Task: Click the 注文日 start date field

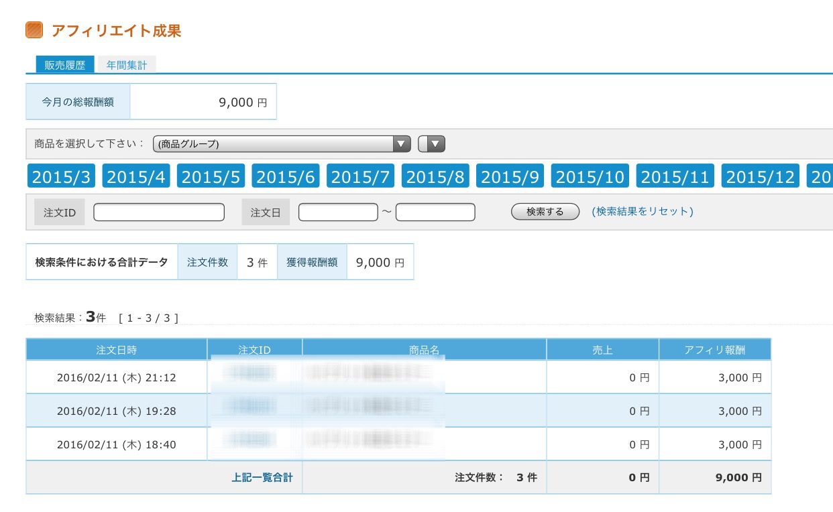Action: click(x=338, y=212)
